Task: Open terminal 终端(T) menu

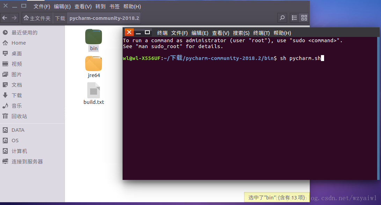Action: (262, 33)
